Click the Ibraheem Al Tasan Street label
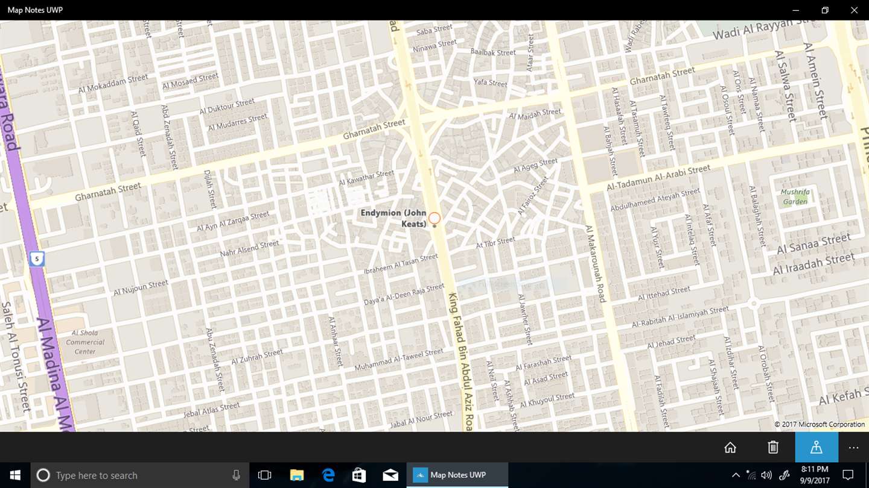The width and height of the screenshot is (869, 488). coord(401,264)
